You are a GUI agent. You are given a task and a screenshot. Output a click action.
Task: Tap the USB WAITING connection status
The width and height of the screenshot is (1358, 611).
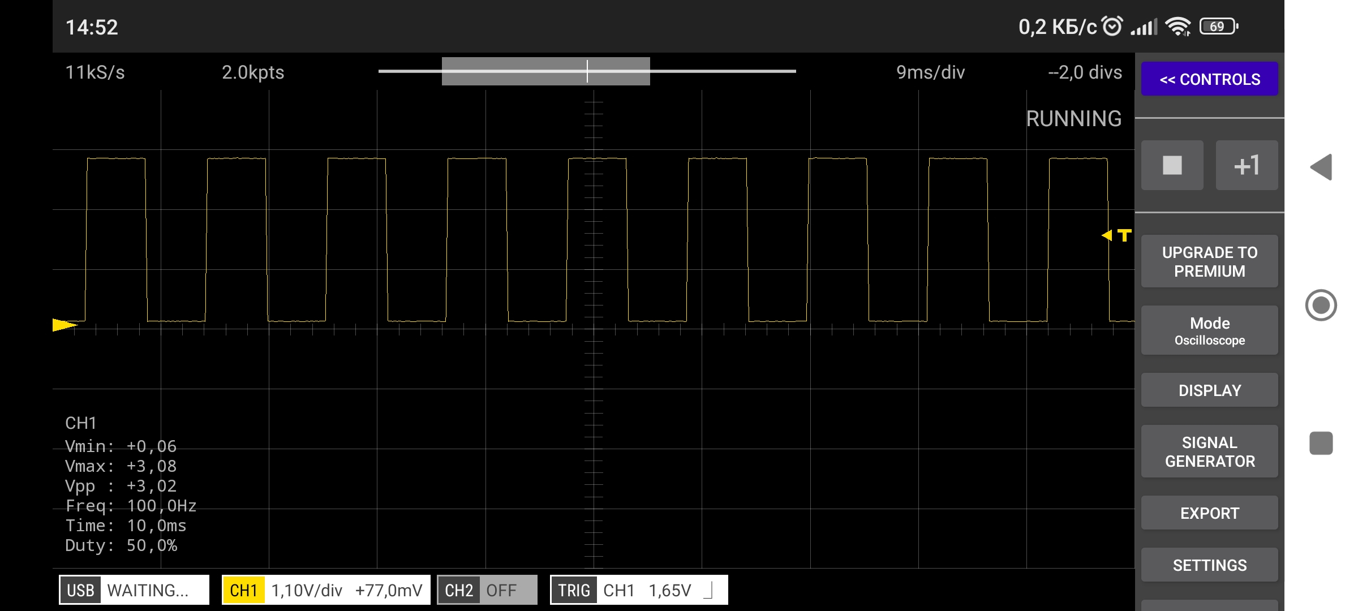pyautogui.click(x=134, y=590)
